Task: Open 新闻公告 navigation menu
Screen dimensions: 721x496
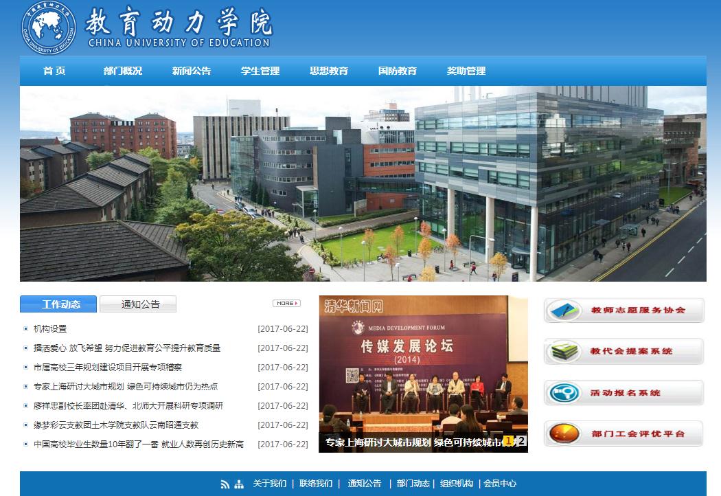Action: click(192, 71)
